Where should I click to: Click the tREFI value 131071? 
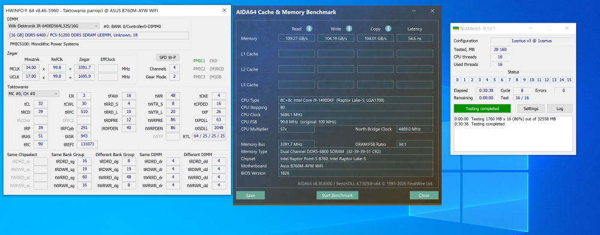click(x=87, y=144)
